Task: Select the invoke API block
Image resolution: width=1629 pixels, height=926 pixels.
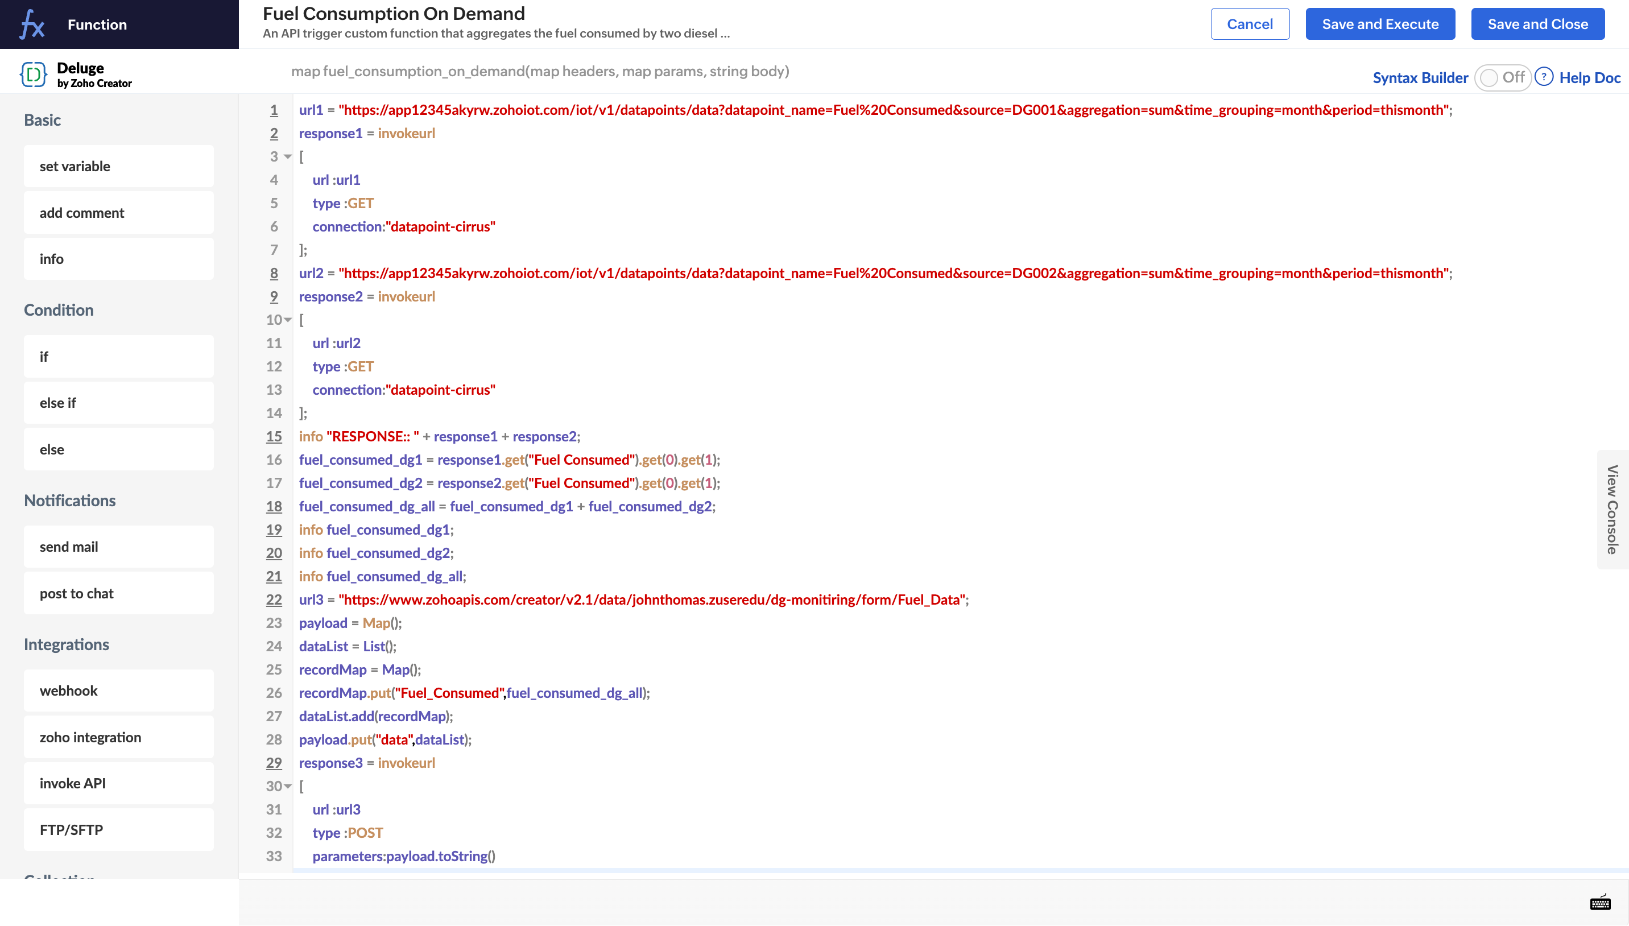Action: click(x=119, y=783)
